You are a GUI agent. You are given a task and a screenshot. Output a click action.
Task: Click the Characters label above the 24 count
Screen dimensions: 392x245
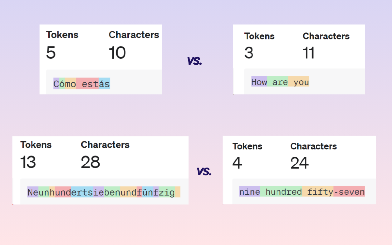pyautogui.click(x=313, y=146)
